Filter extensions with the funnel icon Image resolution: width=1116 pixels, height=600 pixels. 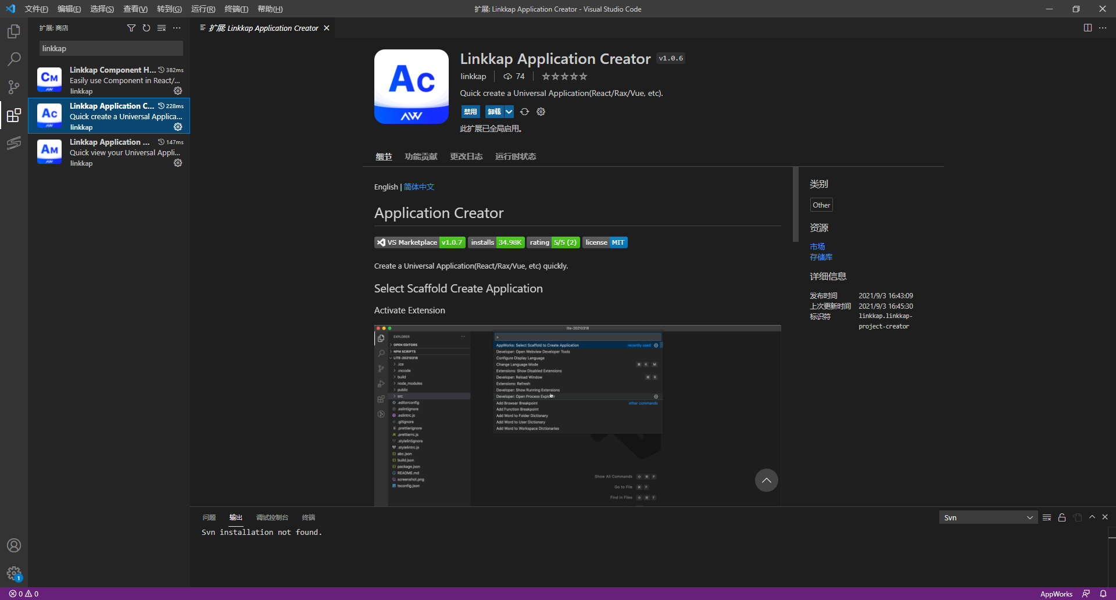click(x=131, y=28)
